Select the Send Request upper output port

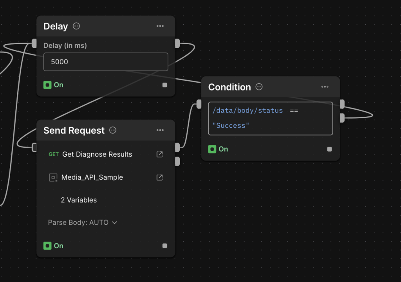(x=177, y=147)
